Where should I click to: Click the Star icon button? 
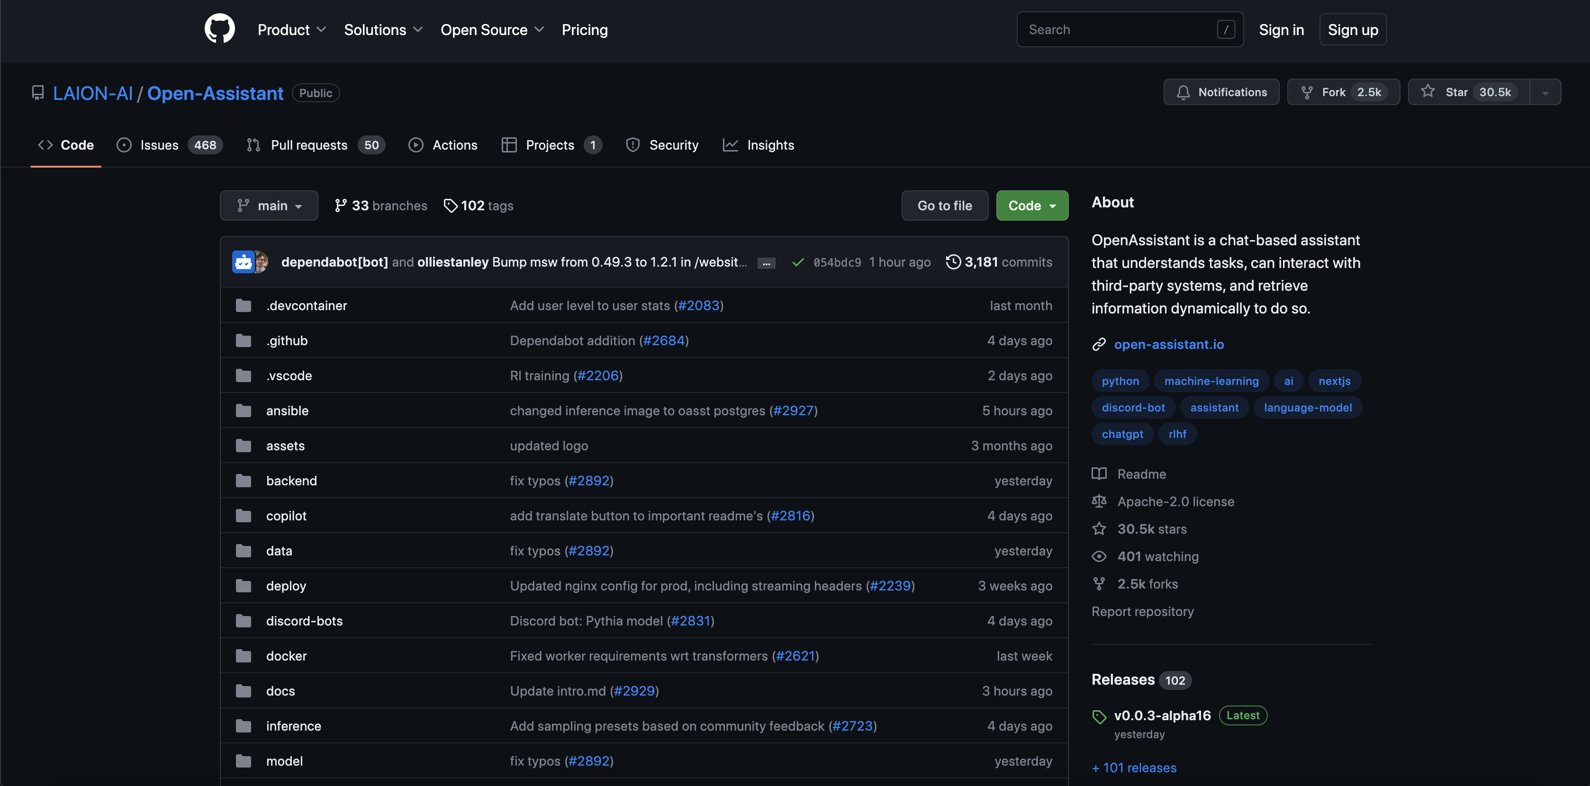[x=1427, y=91]
